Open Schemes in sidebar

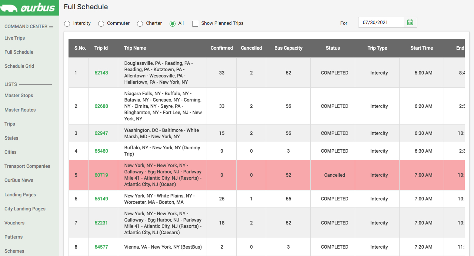[x=14, y=251]
